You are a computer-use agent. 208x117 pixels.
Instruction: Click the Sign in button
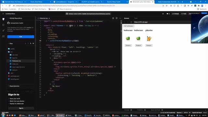[21, 108]
